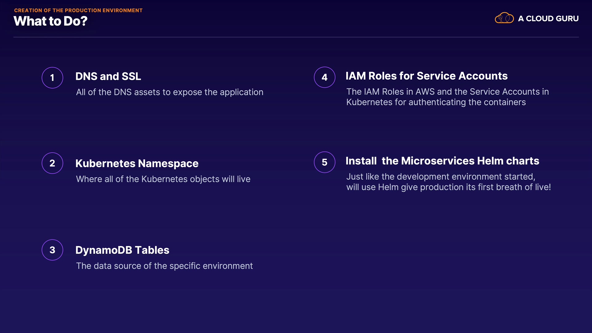Image resolution: width=592 pixels, height=333 pixels.
Task: Click 'The data source of the specific environment' text
Action: pos(164,266)
